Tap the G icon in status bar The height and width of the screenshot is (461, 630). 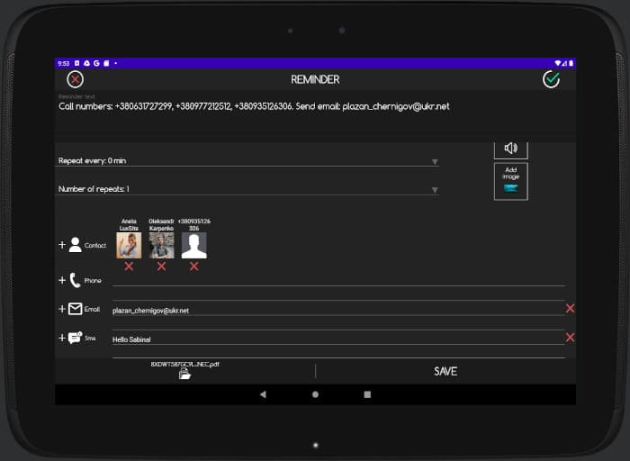pyautogui.click(x=96, y=63)
